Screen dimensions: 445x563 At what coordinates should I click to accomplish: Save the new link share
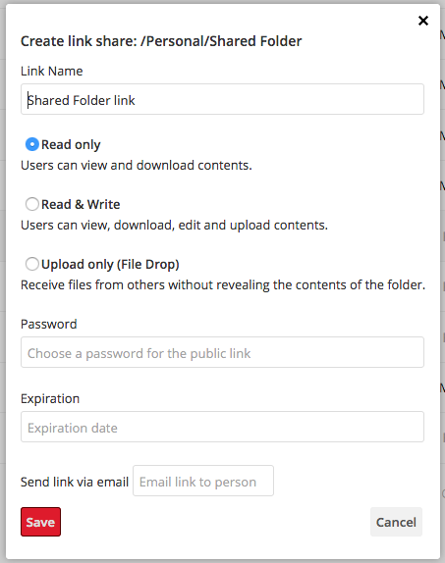coord(40,522)
